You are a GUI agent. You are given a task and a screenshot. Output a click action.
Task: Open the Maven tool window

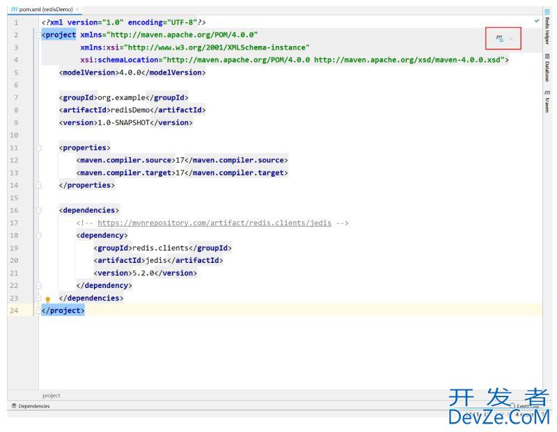pyautogui.click(x=547, y=102)
